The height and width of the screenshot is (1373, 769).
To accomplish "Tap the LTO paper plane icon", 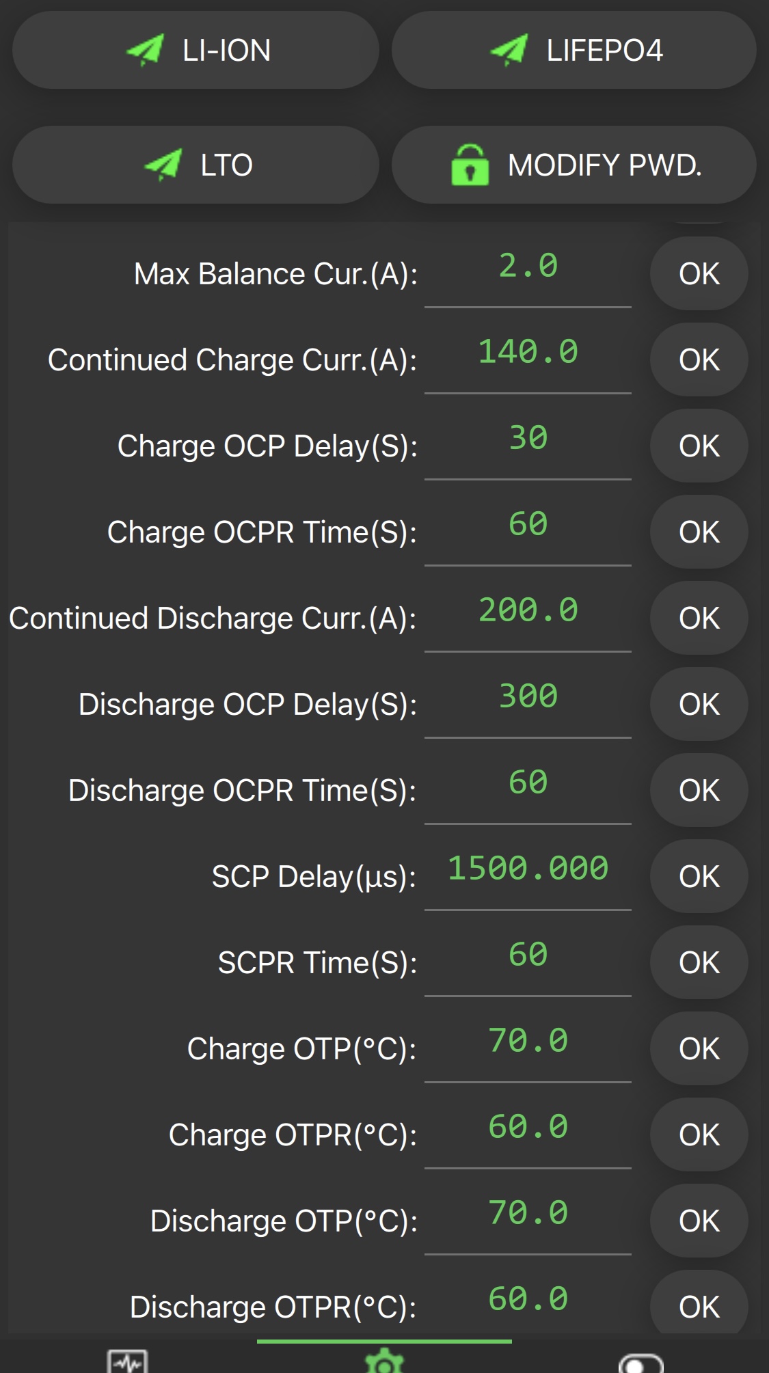I will click(163, 165).
